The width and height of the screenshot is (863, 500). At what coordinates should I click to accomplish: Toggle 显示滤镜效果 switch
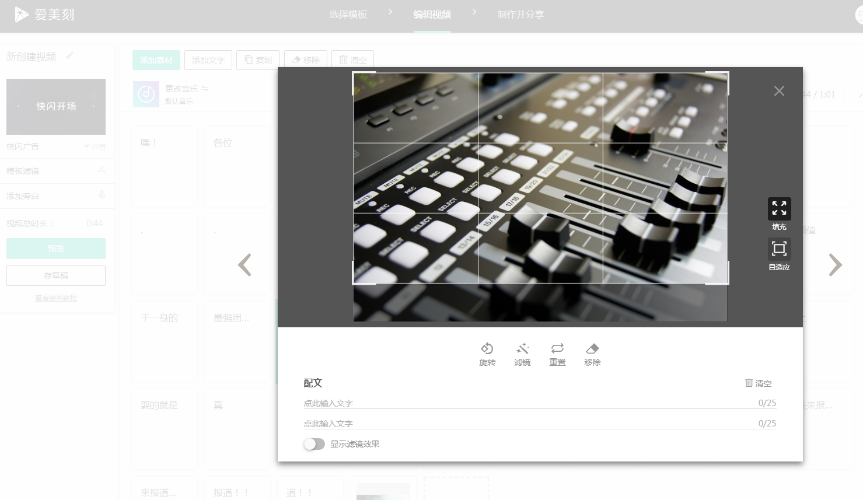[314, 444]
